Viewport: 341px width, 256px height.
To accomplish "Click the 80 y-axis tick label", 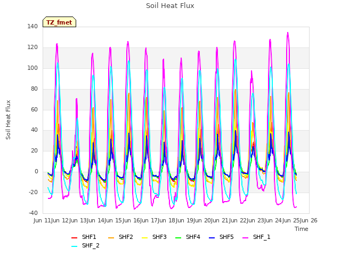I will [x=34, y=89].
